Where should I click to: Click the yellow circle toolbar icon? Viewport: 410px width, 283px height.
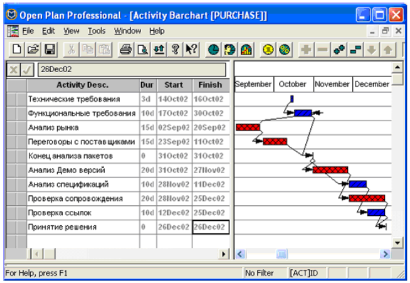[x=268, y=50]
